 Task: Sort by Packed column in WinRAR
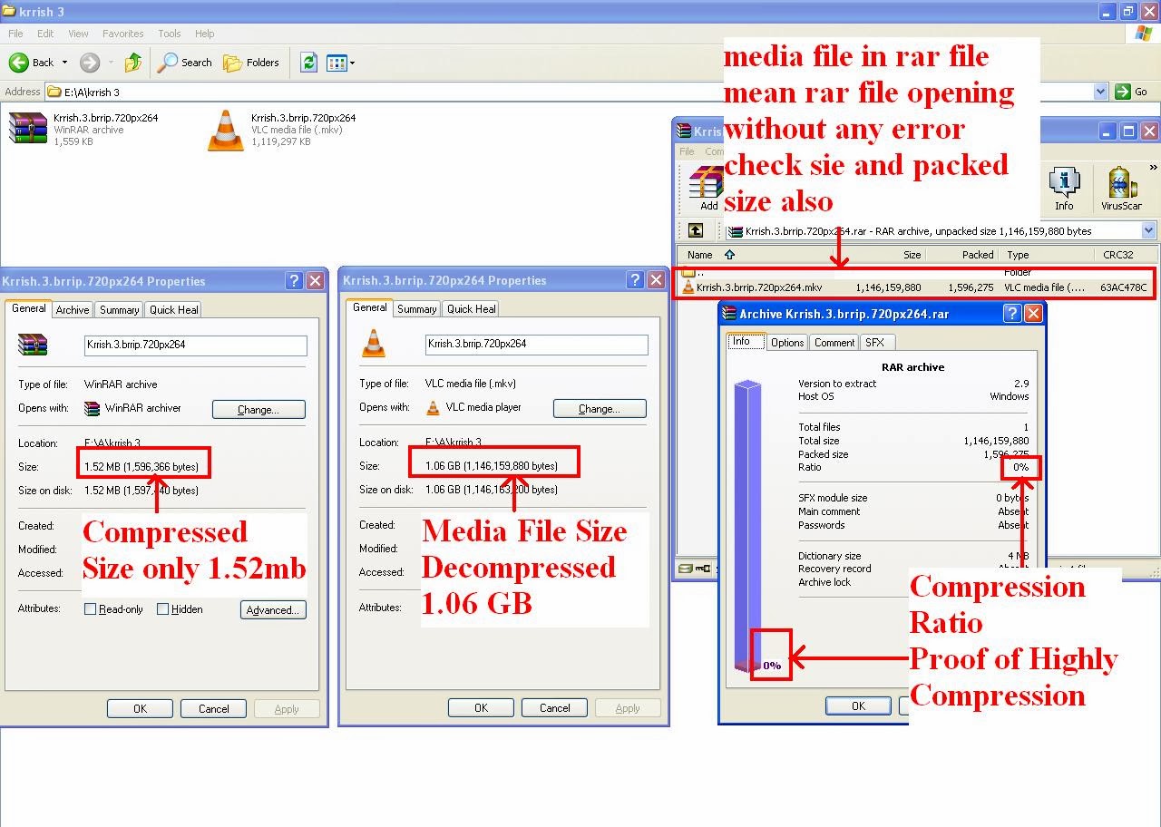pos(978,255)
